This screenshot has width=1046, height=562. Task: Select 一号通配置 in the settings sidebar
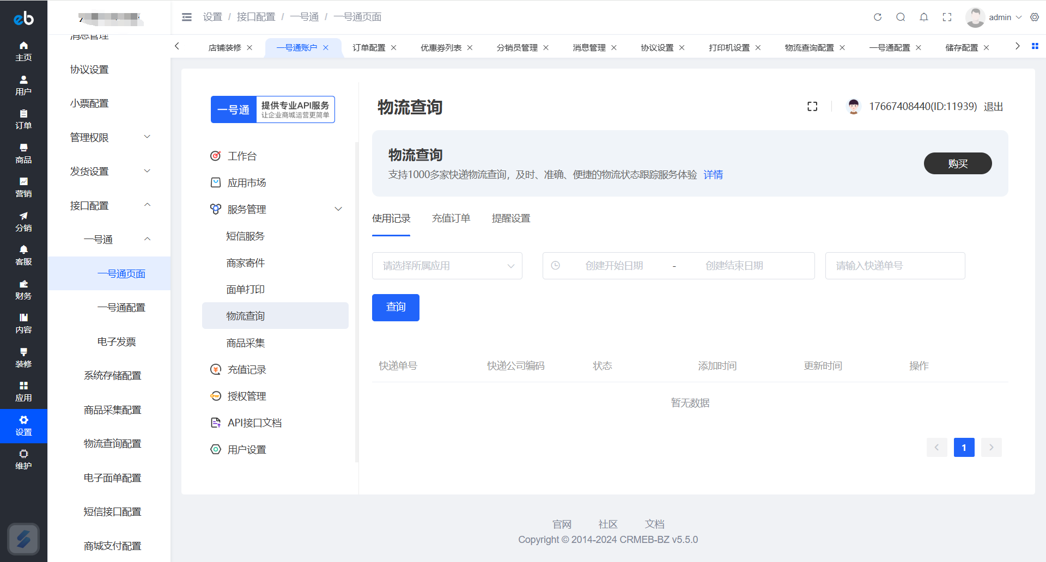coord(109,308)
